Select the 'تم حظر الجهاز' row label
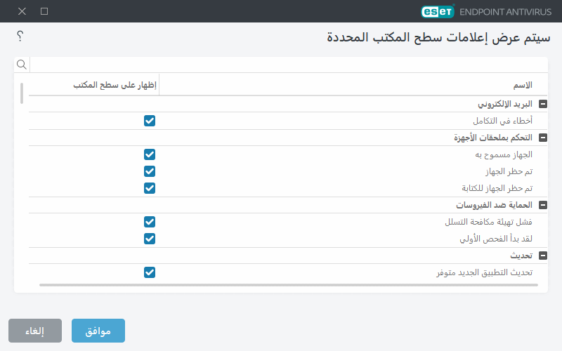The width and height of the screenshot is (562, 351). (509, 171)
